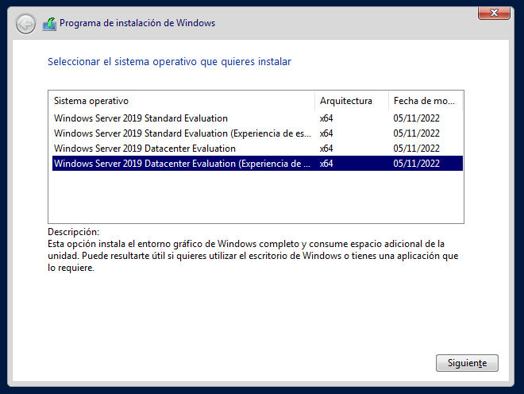This screenshot has width=524, height=394.
Task: Click the Fecha de mo... column header
Action: [426, 101]
